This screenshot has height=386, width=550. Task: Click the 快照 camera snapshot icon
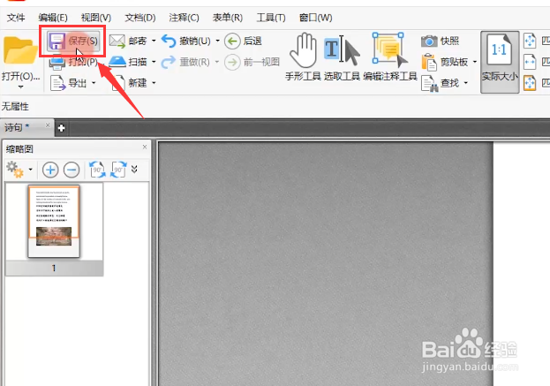[x=429, y=41]
